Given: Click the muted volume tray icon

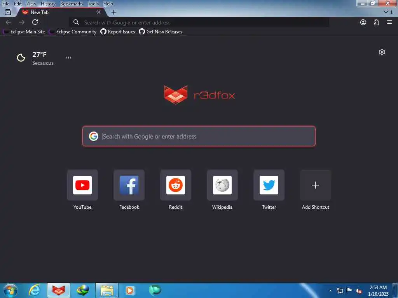Looking at the screenshot, I should (x=359, y=291).
